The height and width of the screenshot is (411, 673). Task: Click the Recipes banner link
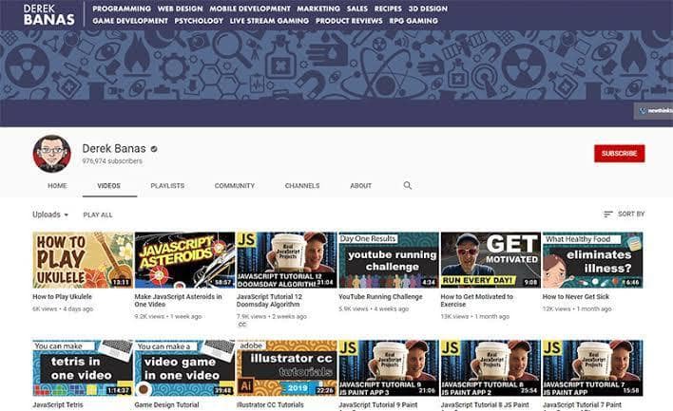coord(388,9)
